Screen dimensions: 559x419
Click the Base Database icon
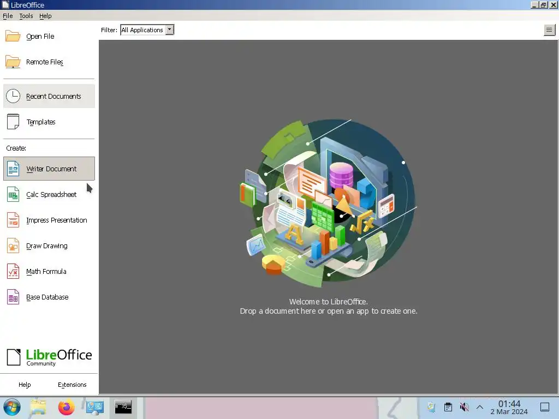click(13, 297)
